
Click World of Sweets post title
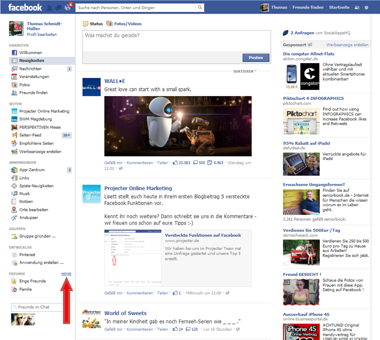tap(125, 313)
